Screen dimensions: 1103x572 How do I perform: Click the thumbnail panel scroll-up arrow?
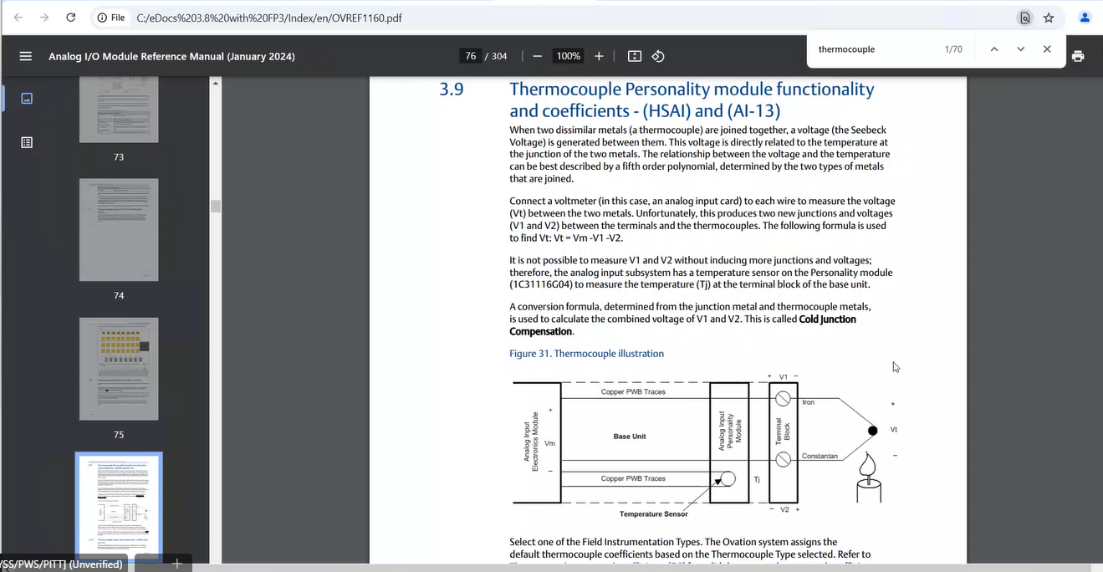pyautogui.click(x=216, y=83)
